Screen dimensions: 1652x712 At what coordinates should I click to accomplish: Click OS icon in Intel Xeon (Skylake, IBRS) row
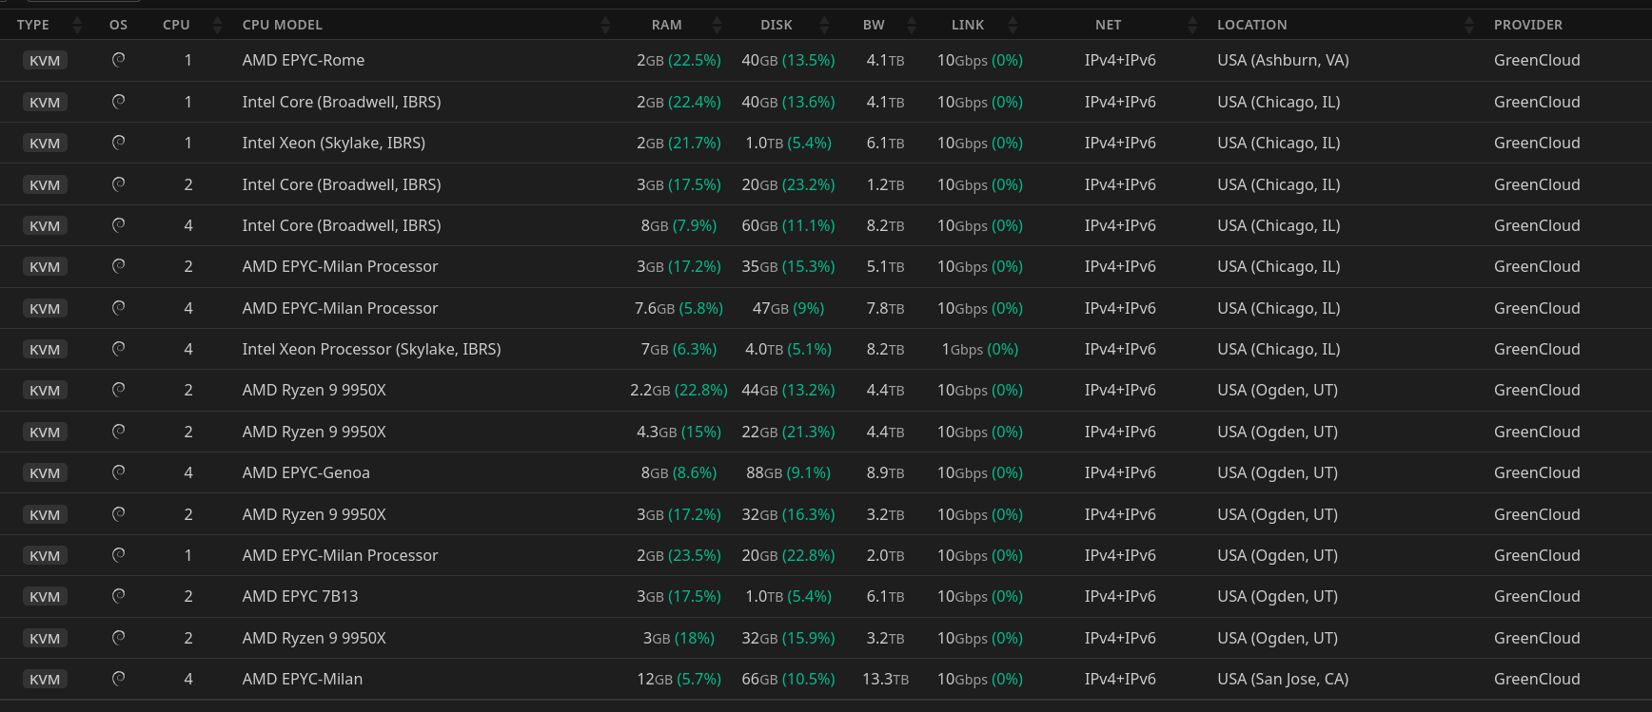point(119,143)
